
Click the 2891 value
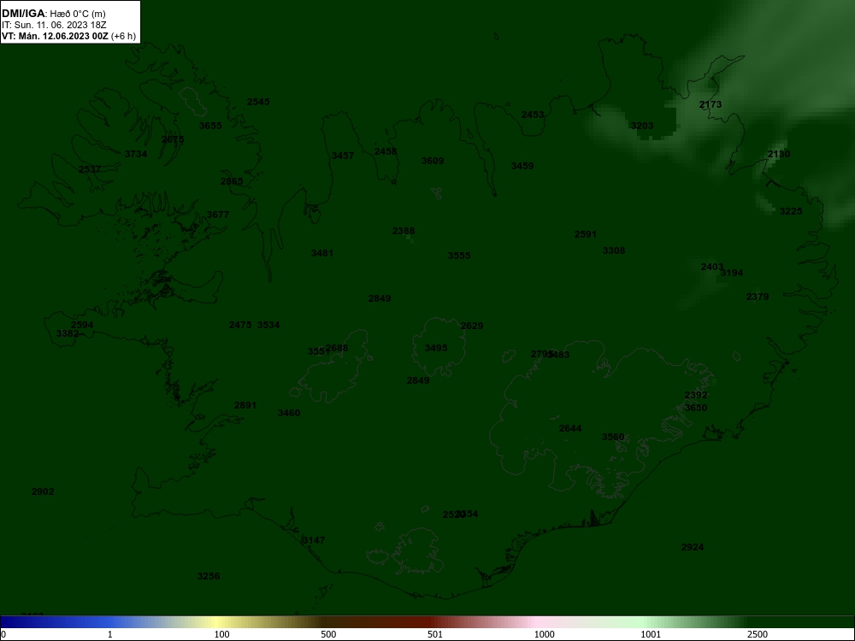point(245,405)
